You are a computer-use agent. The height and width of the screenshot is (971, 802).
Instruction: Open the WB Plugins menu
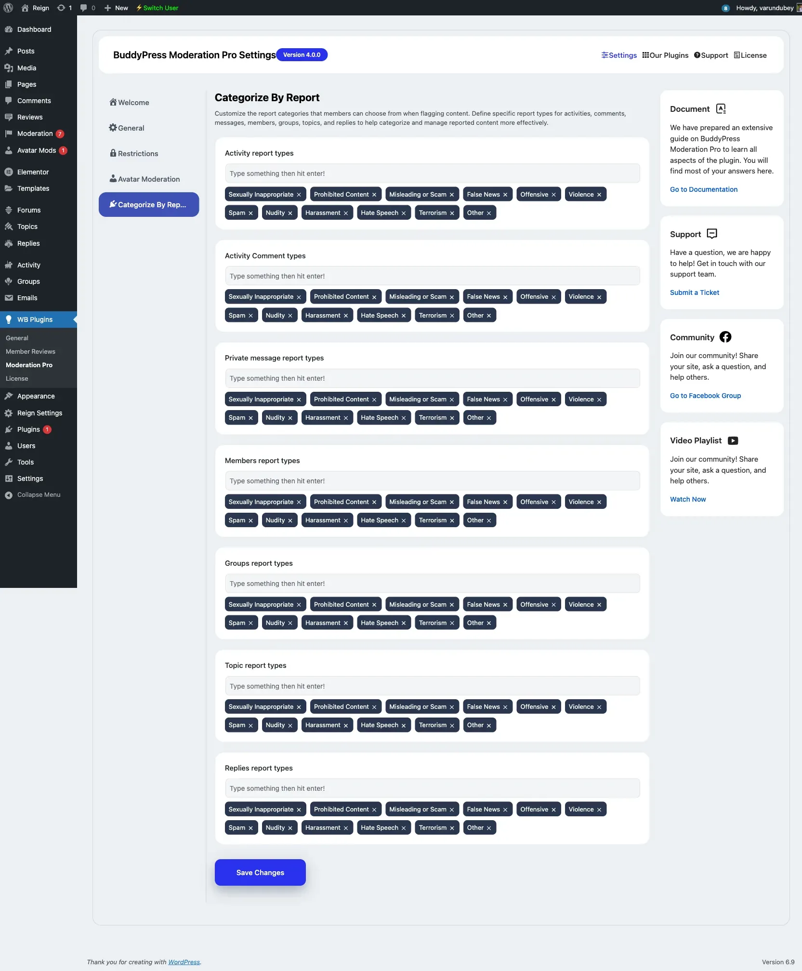point(39,319)
